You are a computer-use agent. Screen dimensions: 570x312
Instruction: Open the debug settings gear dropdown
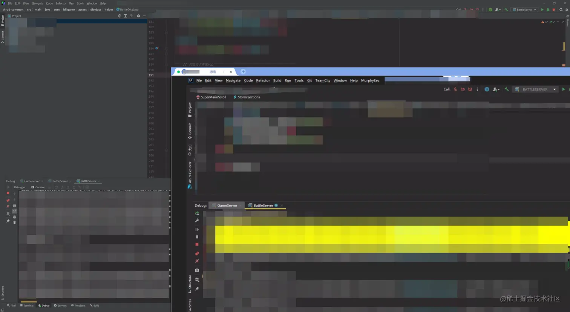(x=197, y=280)
